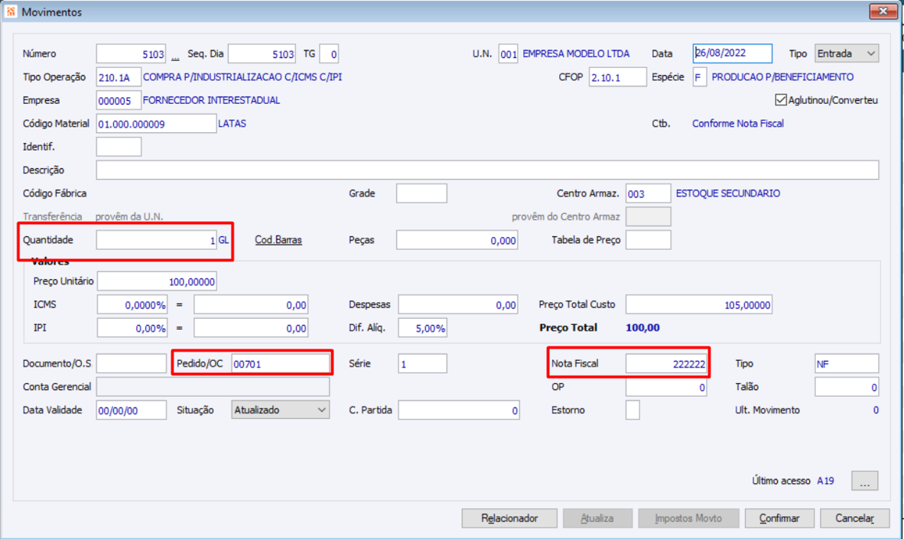This screenshot has height=539, width=904.
Task: Focus the Espécie field with F
Action: pos(699,77)
